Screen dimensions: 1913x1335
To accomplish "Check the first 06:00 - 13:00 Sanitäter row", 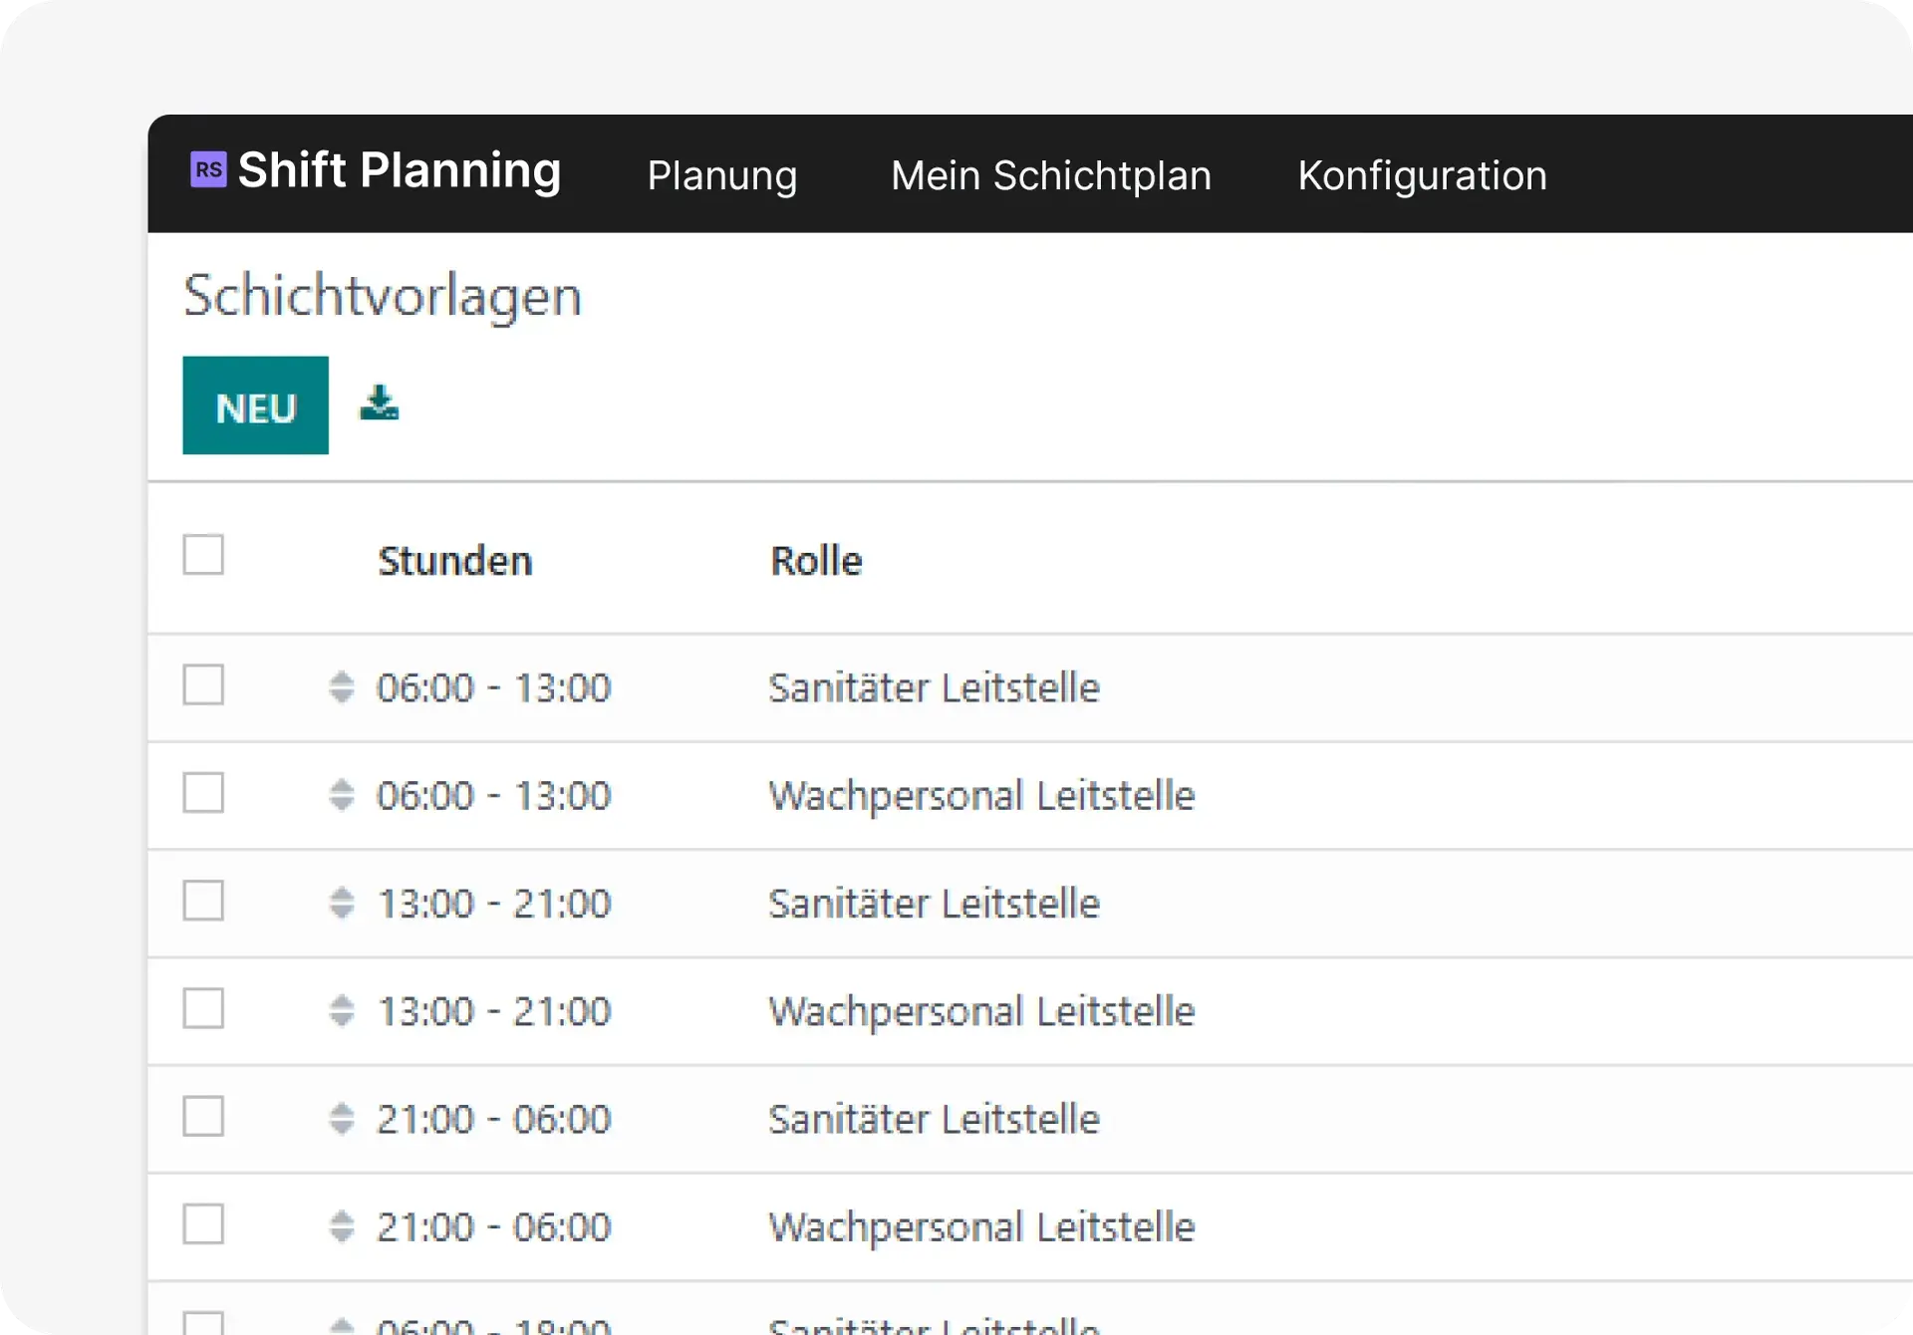I will pyautogui.click(x=203, y=685).
